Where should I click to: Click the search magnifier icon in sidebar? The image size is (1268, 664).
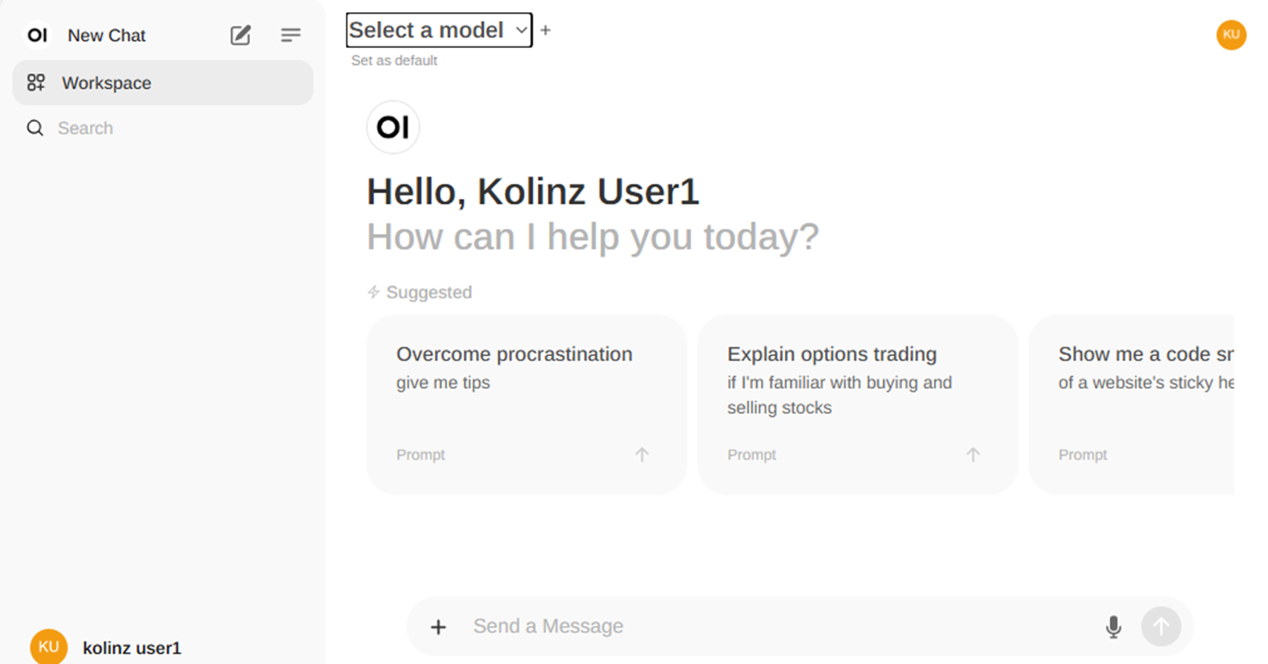[x=35, y=128]
